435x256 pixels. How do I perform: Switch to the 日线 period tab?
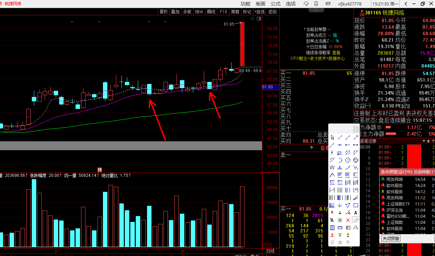(270, 251)
